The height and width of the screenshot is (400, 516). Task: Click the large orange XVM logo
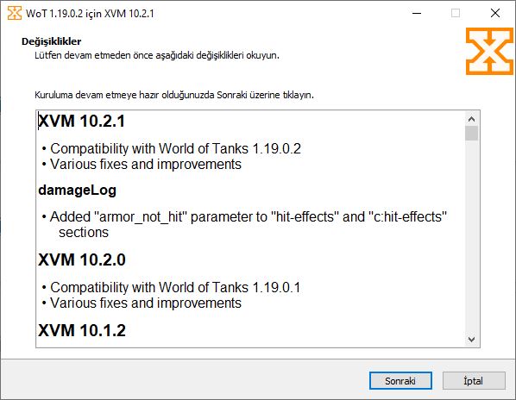tap(489, 51)
